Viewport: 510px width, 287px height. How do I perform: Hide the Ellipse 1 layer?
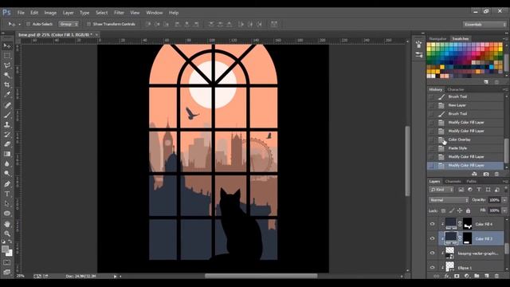point(432,268)
